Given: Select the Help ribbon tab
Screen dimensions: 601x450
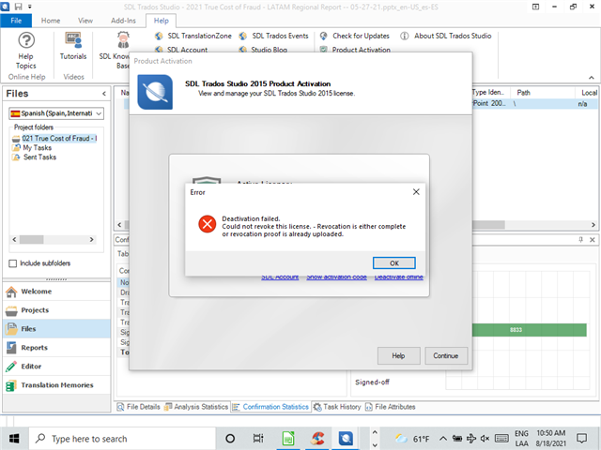Looking at the screenshot, I should 161,21.
